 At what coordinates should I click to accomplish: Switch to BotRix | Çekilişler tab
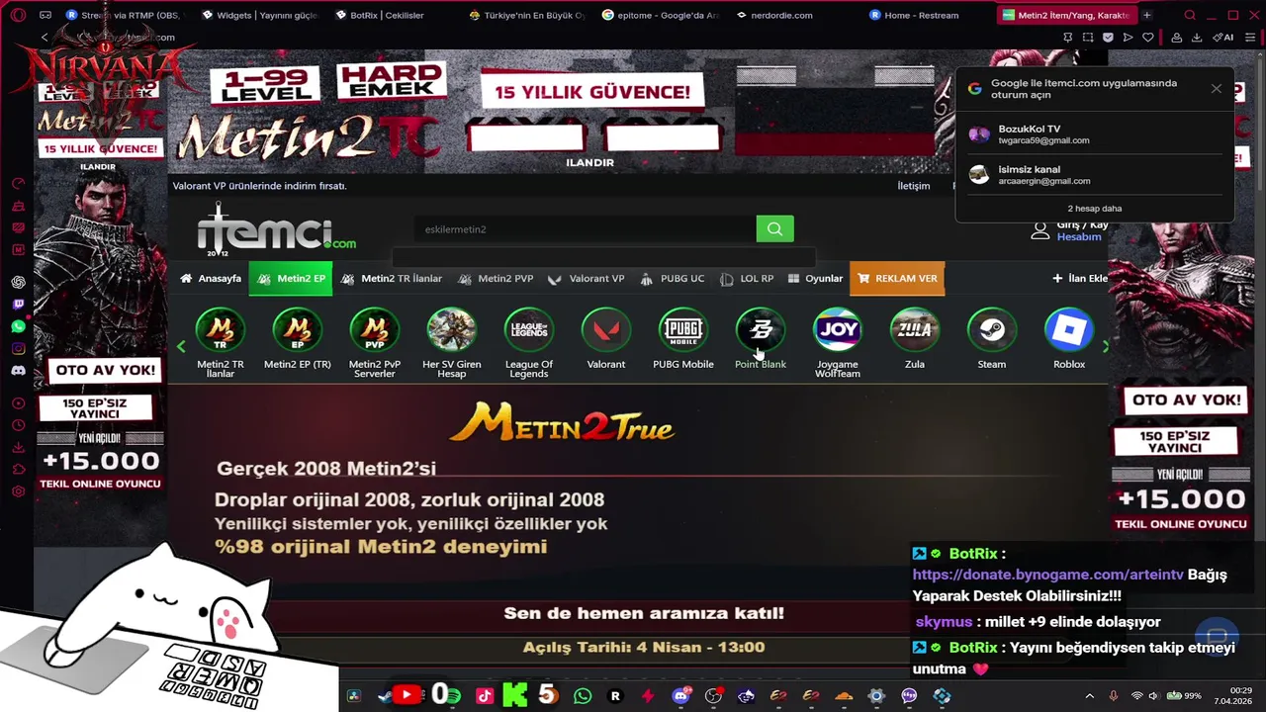coord(386,15)
